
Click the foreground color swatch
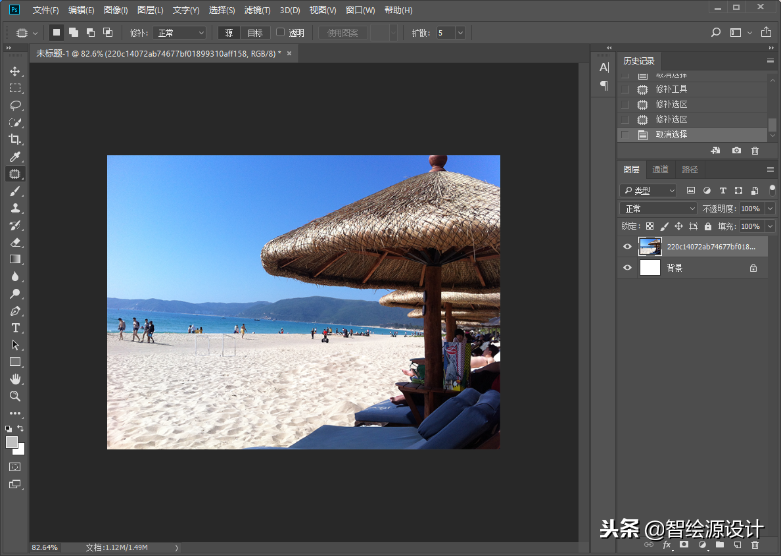coord(12,442)
